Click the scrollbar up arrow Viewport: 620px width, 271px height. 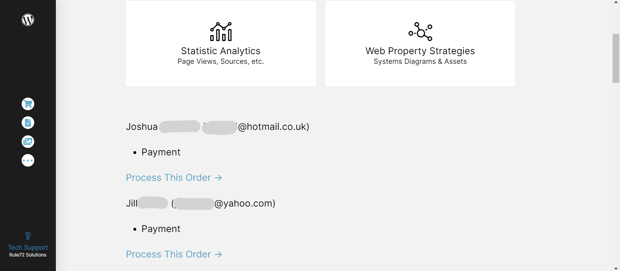pos(616,2)
